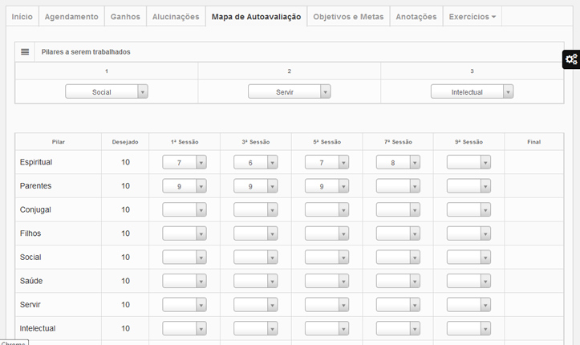Image resolution: width=580 pixels, height=345 pixels.
Task: Click the Mapa de Autoavaliação active tab
Action: pyautogui.click(x=256, y=17)
